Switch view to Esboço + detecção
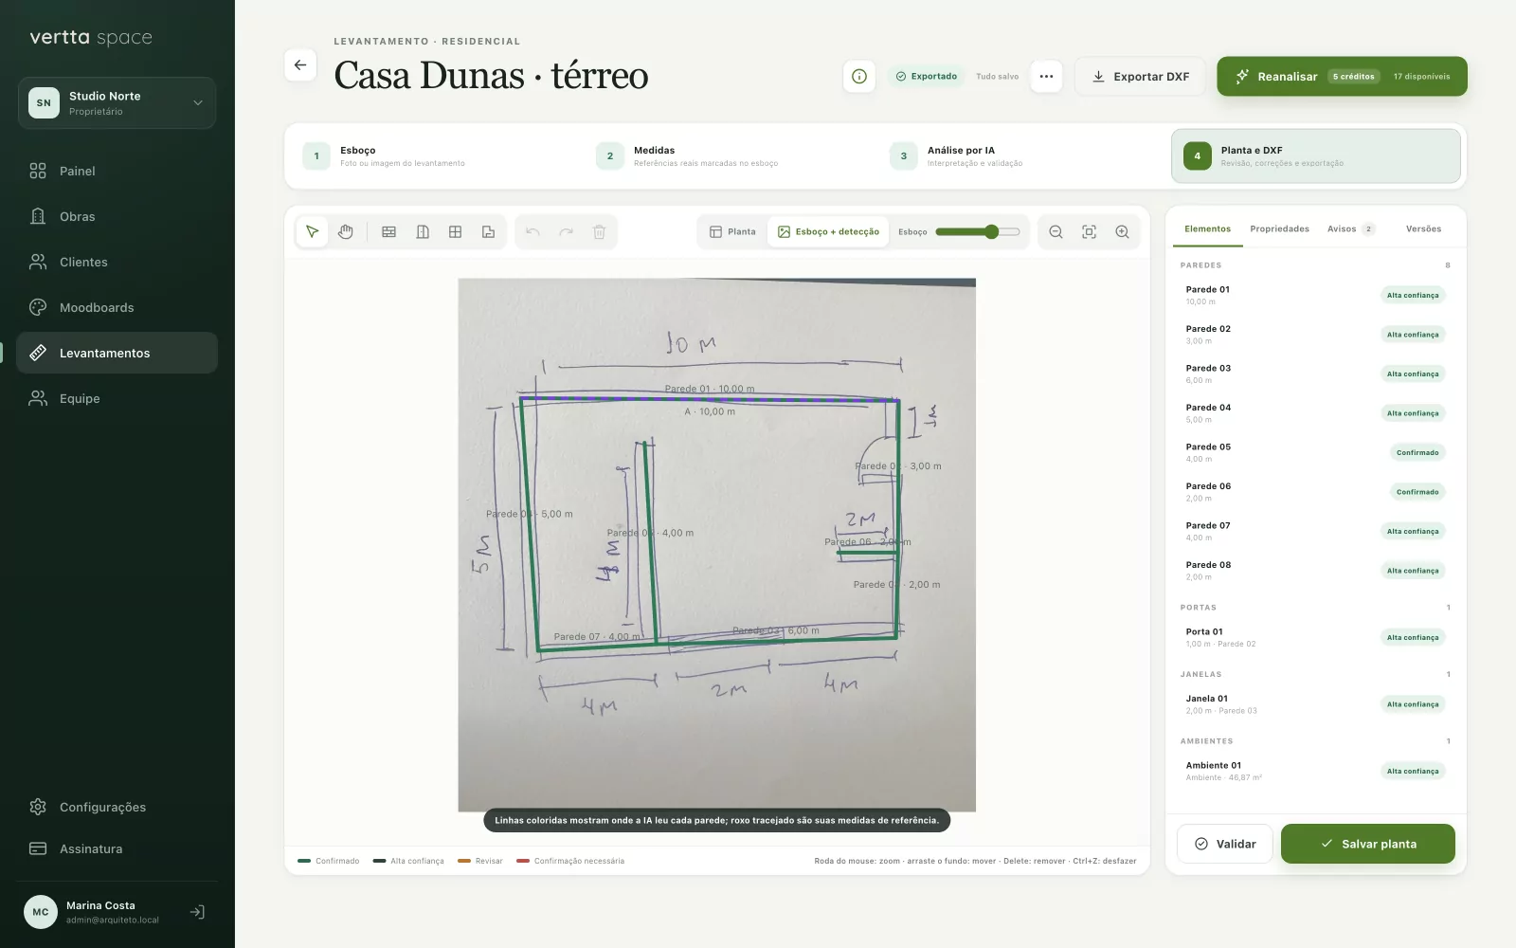This screenshot has height=948, width=1516. click(x=828, y=232)
